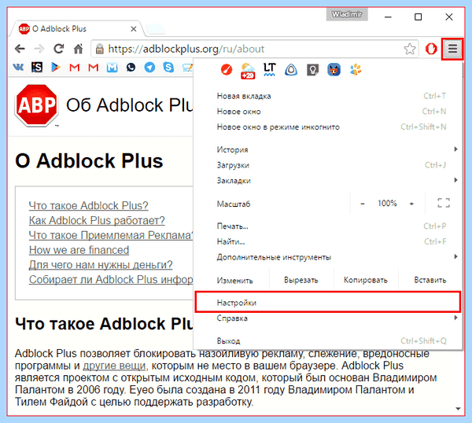Screen dimensions: 472x423
Task: Click the padlock icon in address bar
Action: (99, 49)
